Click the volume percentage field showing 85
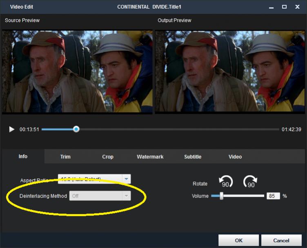The image size is (307, 248). click(273, 196)
